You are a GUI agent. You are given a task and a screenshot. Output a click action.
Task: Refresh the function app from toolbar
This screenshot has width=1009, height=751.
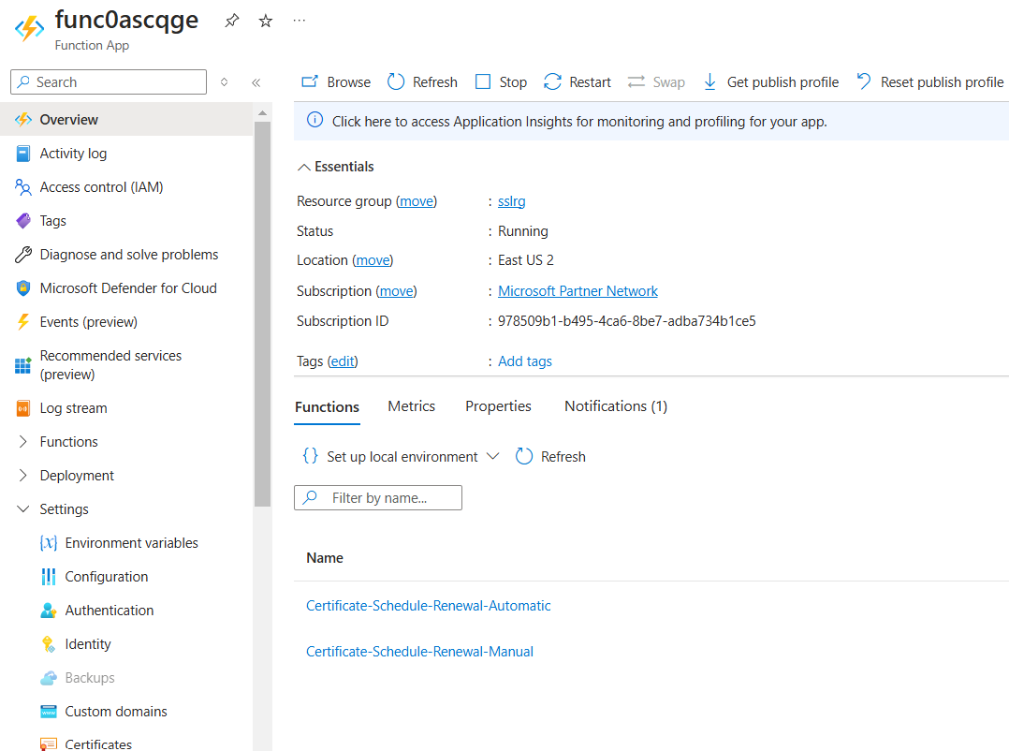coord(422,81)
